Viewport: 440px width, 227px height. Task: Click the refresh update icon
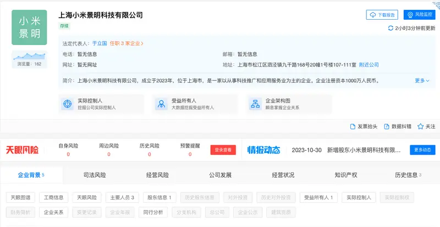pos(391,28)
